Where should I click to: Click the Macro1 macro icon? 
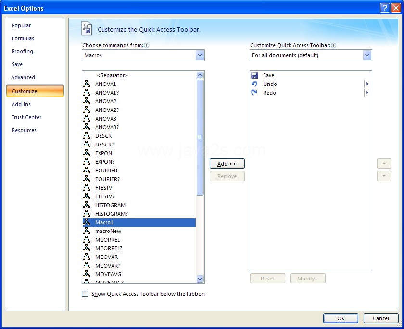pos(86,222)
